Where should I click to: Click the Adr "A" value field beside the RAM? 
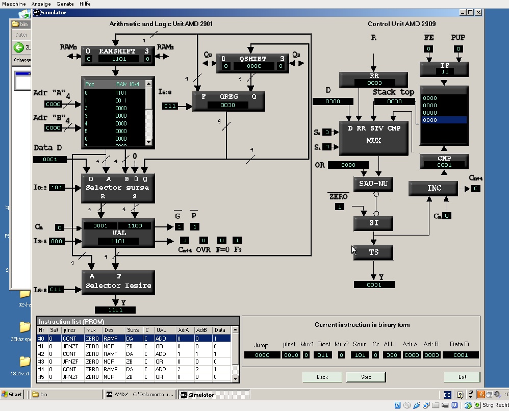[x=53, y=104]
